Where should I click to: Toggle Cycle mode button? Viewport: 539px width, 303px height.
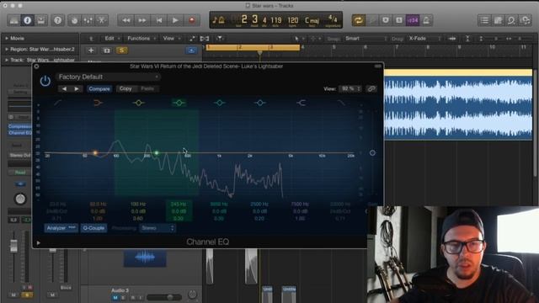tap(358, 20)
